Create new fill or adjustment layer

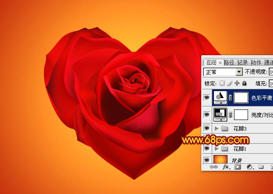[x=250, y=167]
